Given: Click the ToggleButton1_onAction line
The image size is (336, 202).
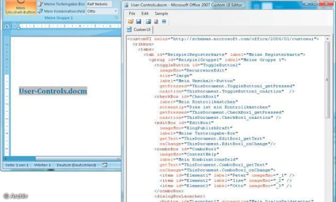Looking at the screenshot, I should [x=227, y=91].
